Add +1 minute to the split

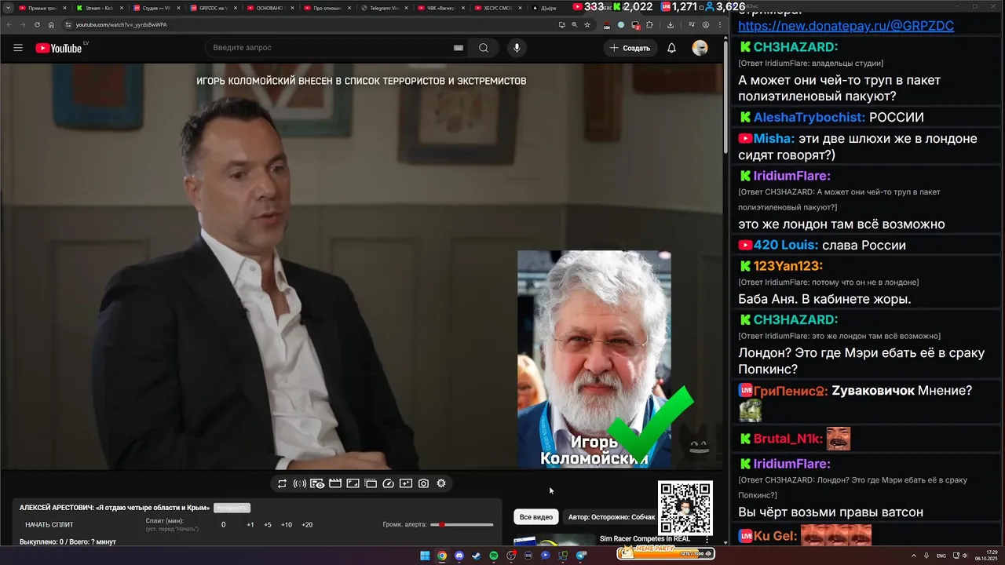pos(250,524)
